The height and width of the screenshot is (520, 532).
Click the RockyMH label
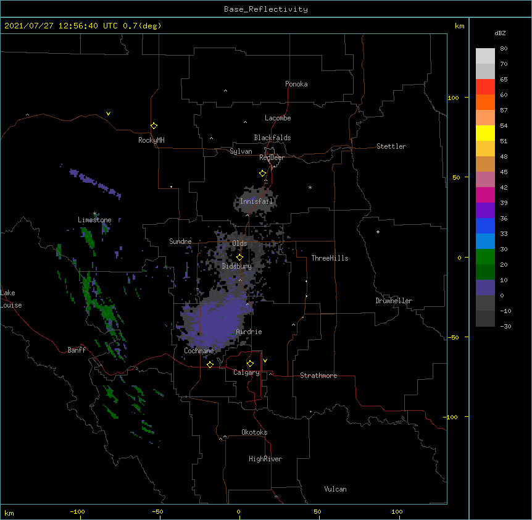151,140
